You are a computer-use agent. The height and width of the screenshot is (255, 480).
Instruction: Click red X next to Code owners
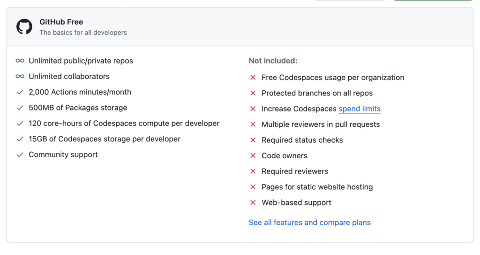pos(253,156)
